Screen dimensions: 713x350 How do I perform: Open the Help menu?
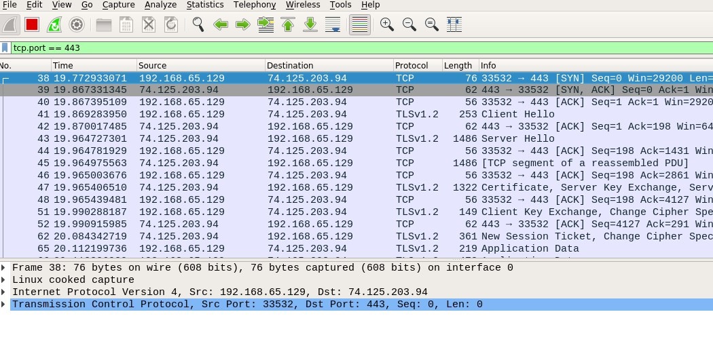pos(370,5)
